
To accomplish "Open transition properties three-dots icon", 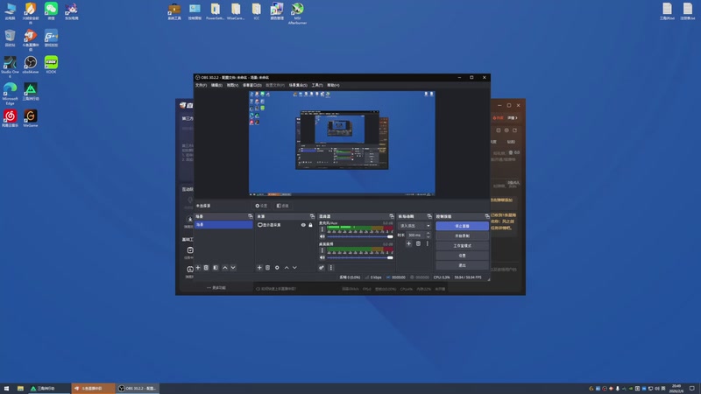I will coord(428,243).
